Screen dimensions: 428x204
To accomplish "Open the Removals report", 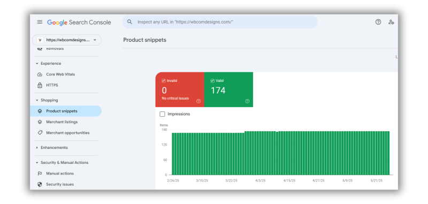I will [55, 49].
